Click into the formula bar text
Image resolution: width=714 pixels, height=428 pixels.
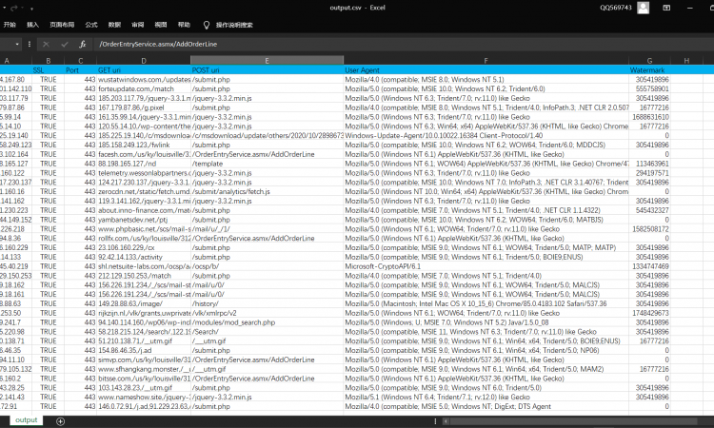point(158,44)
